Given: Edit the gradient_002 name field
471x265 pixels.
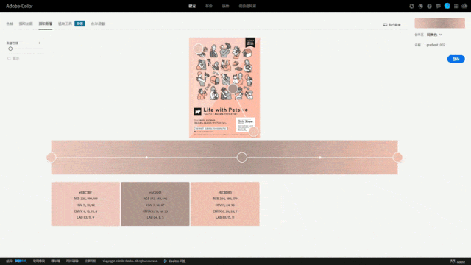Looking at the screenshot, I should 436,45.
